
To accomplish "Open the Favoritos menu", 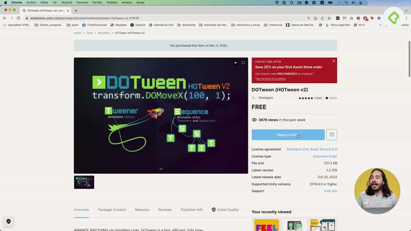I will coord(82,2).
